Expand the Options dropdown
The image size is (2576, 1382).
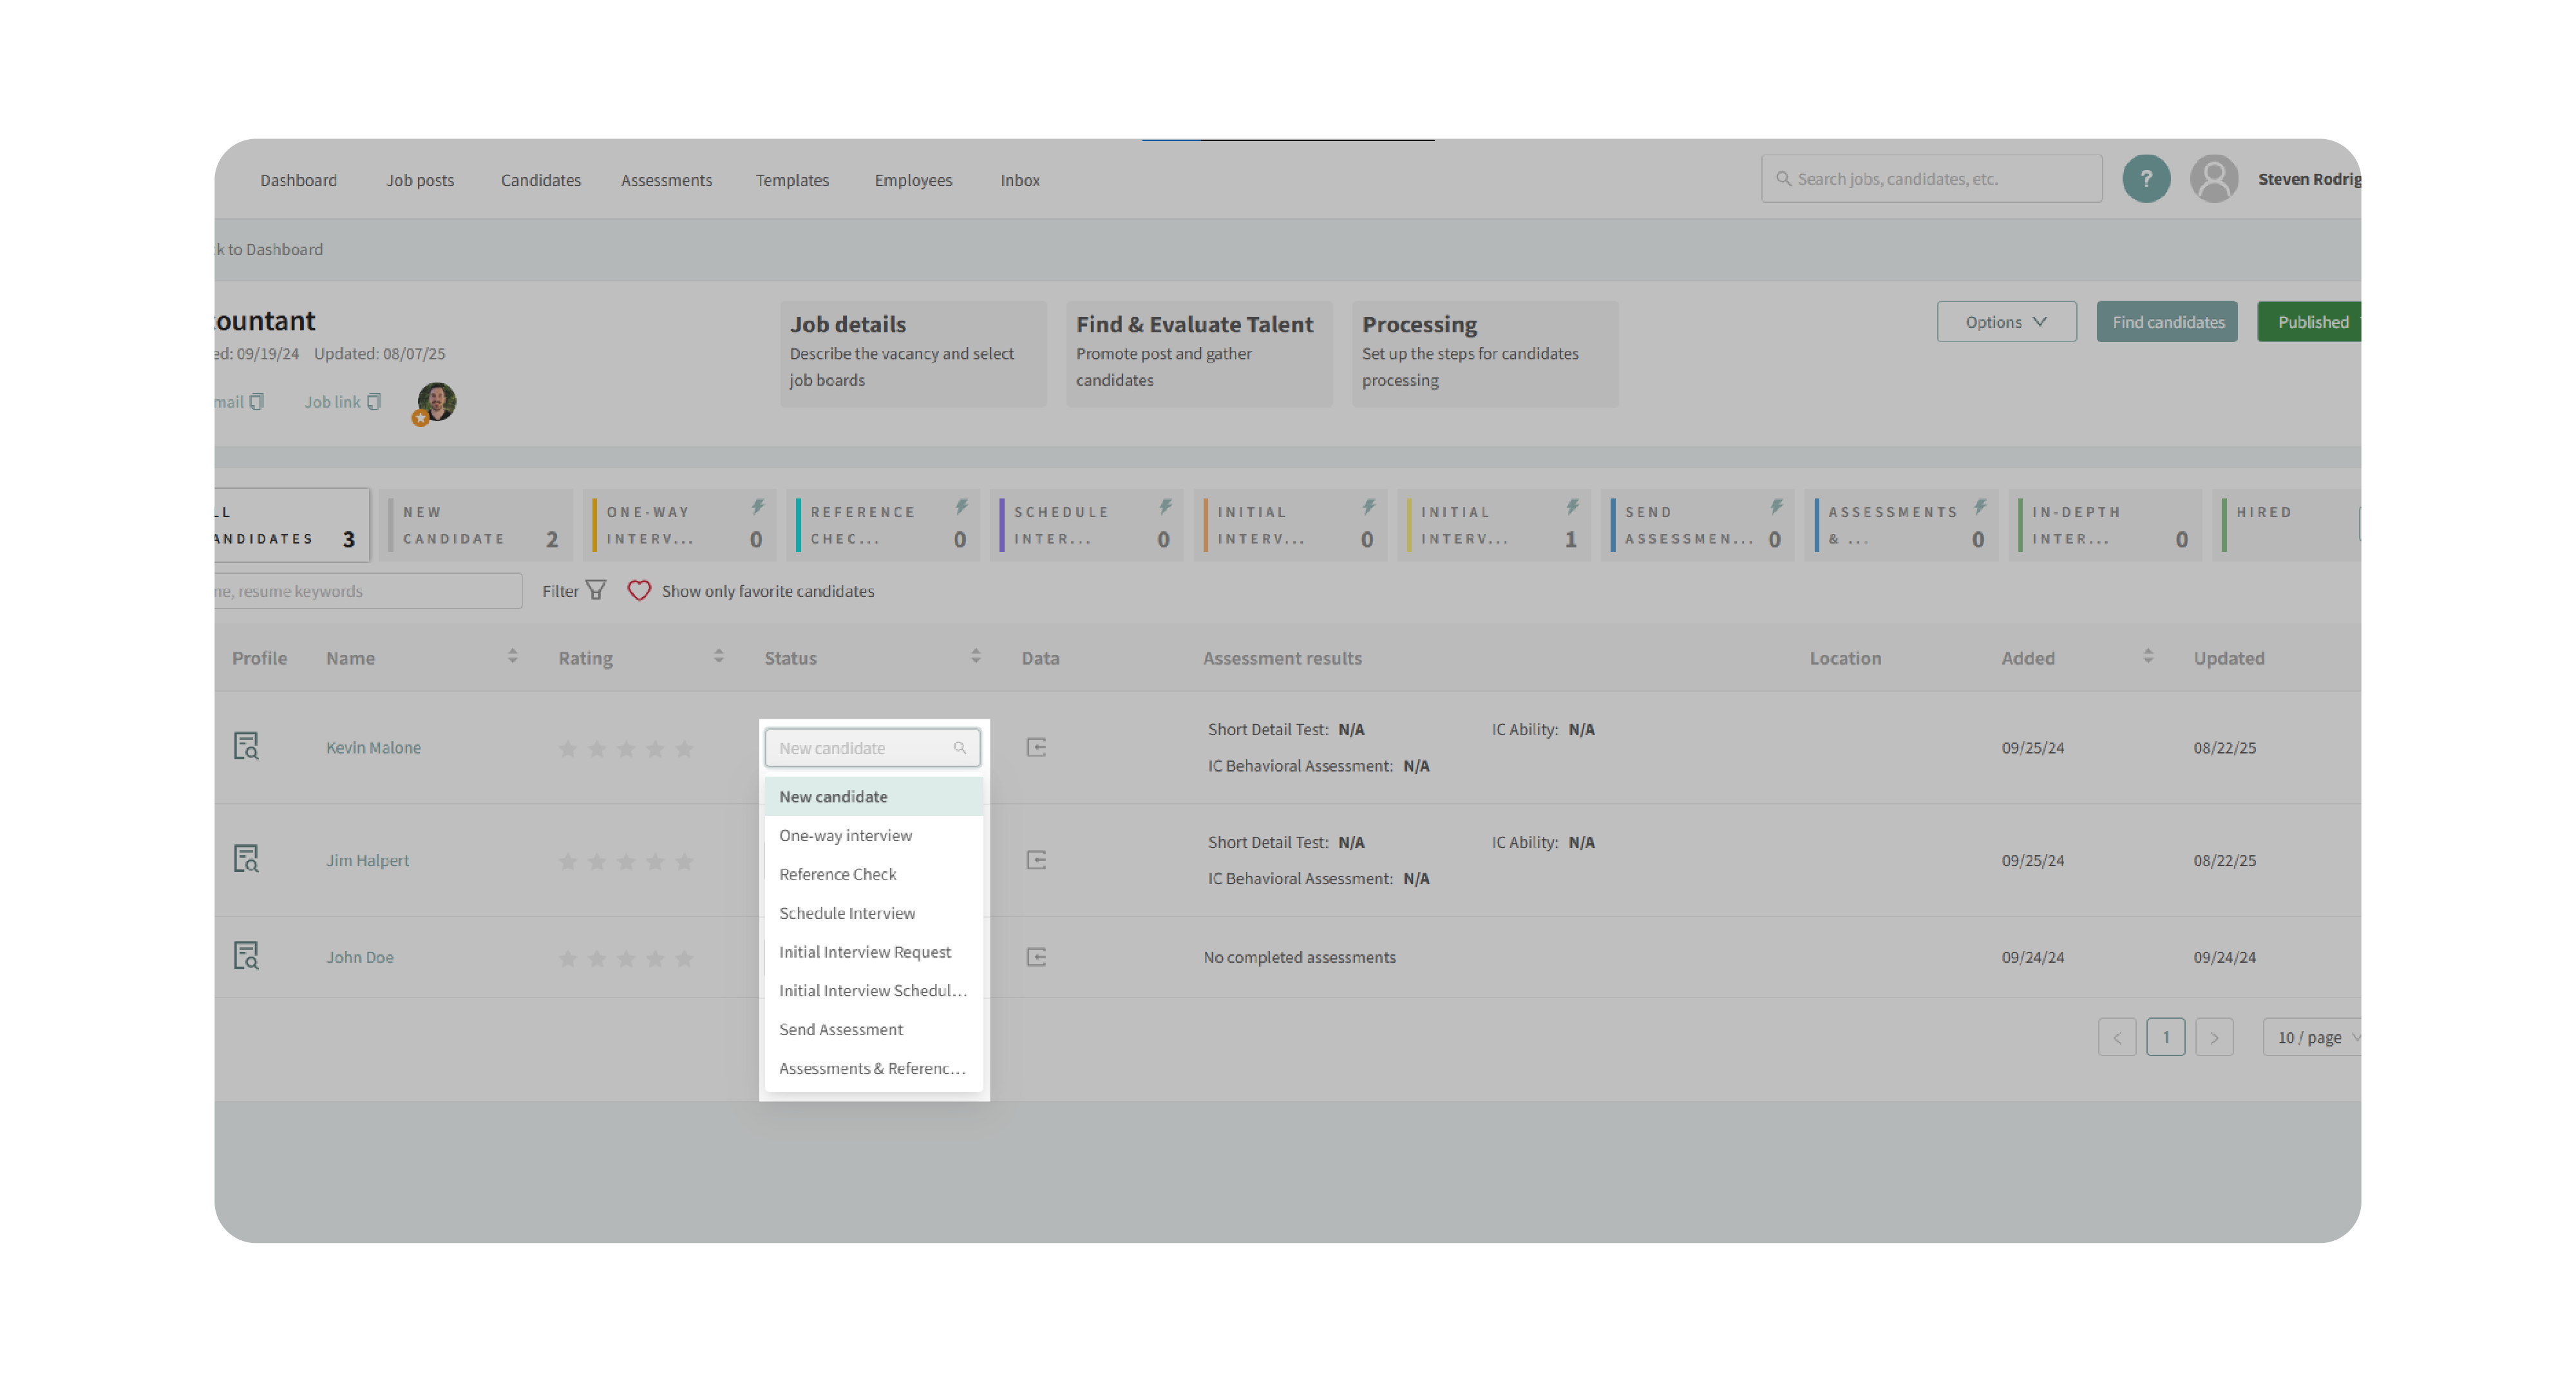pyautogui.click(x=2005, y=322)
